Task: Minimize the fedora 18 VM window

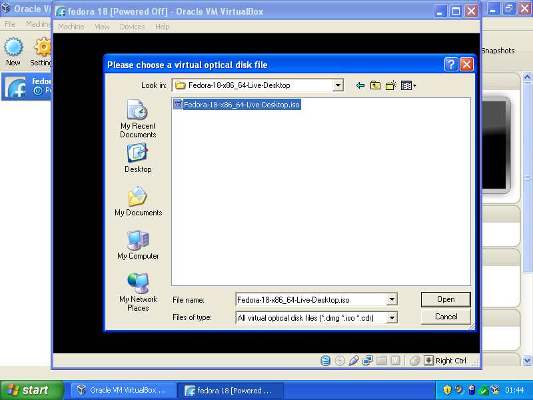Action: (x=440, y=11)
